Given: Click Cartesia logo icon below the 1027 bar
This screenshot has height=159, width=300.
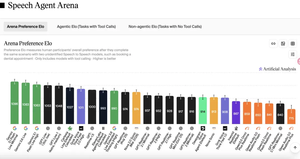Looking at the screenshot, I should [70, 128].
